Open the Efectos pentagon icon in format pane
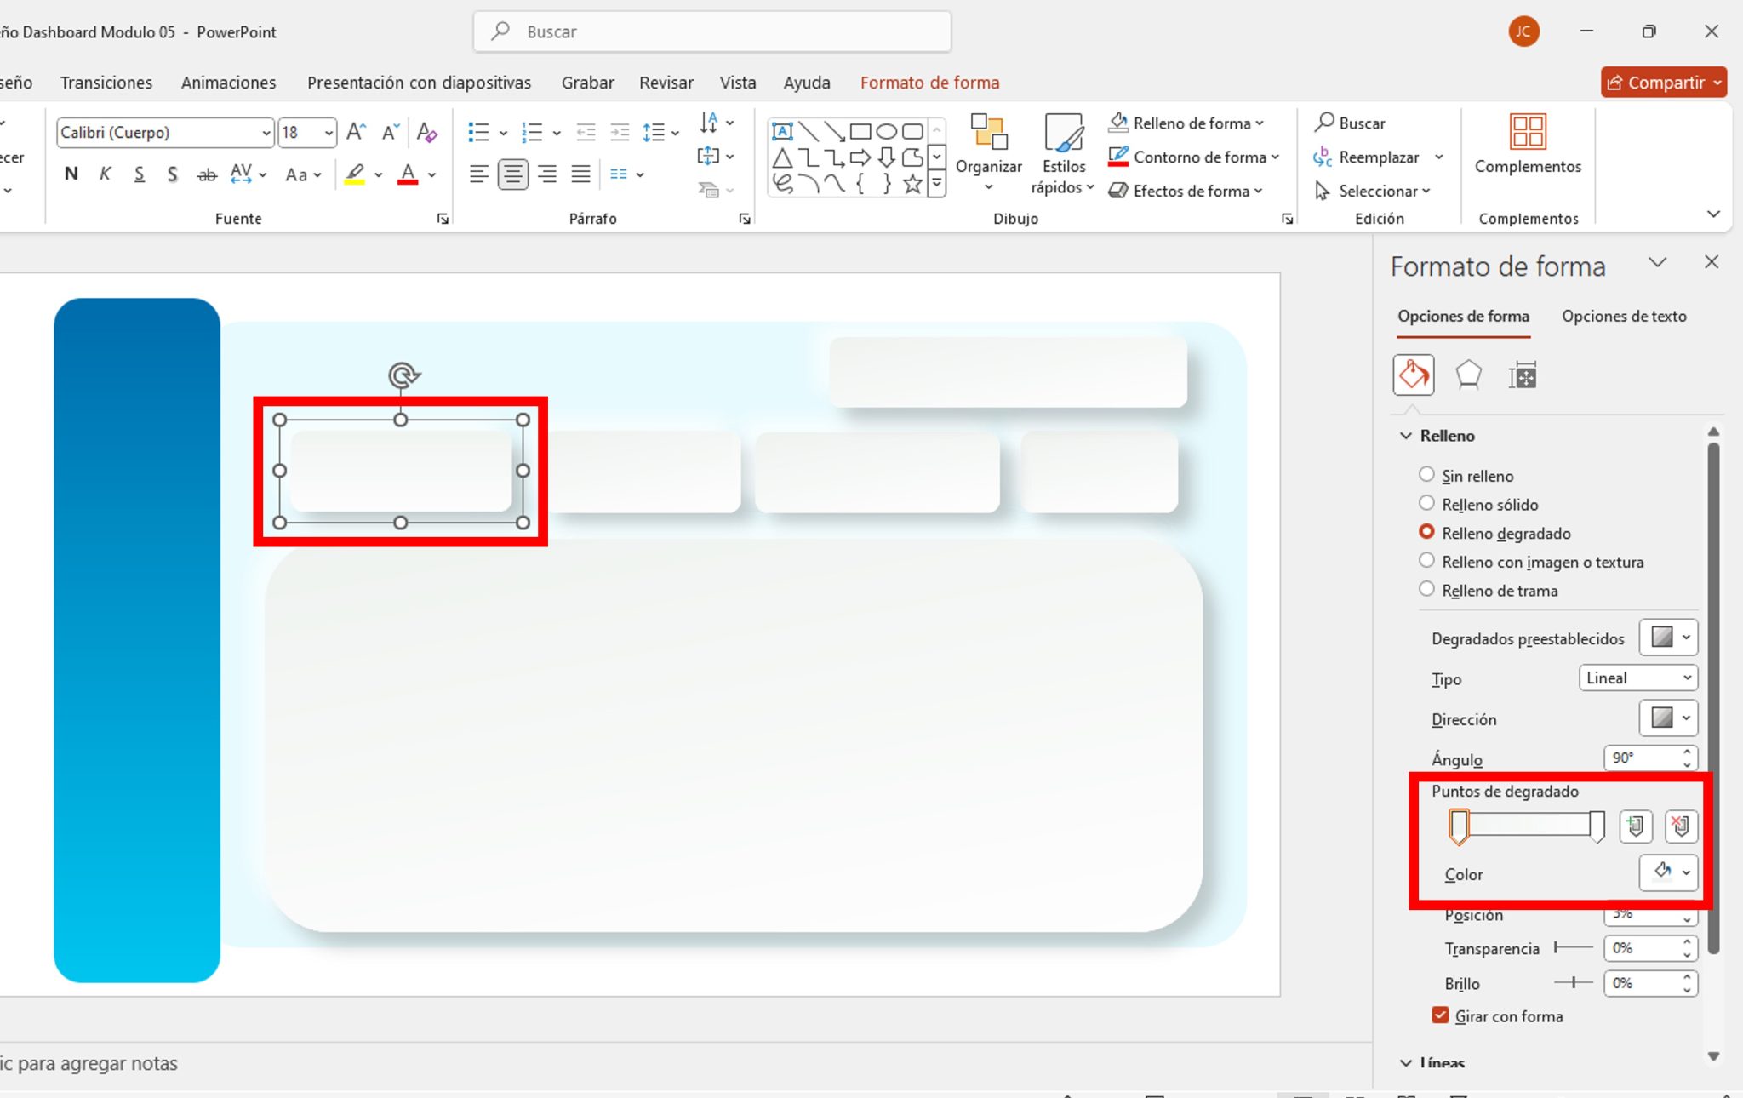This screenshot has width=1743, height=1098. point(1469,375)
